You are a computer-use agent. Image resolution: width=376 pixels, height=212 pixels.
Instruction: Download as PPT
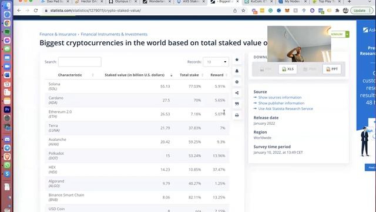pos(332,69)
